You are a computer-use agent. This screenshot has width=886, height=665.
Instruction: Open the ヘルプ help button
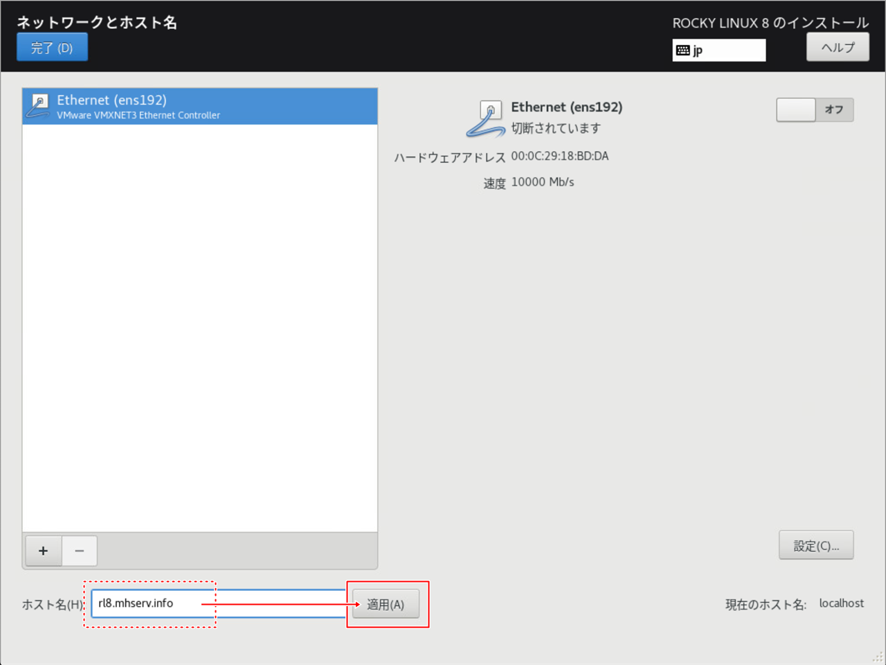click(838, 47)
